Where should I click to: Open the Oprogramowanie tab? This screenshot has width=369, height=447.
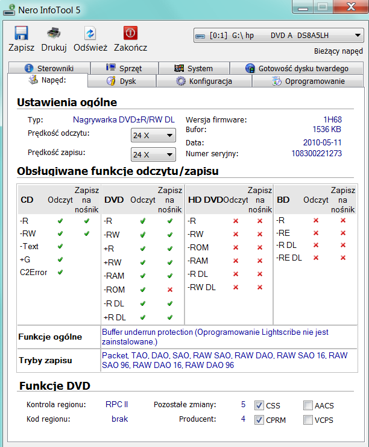[307, 81]
